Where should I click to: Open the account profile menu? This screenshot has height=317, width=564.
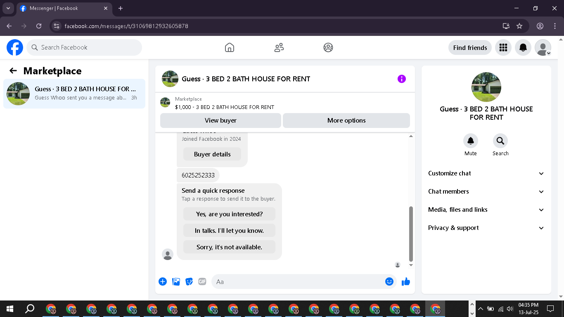543,47
